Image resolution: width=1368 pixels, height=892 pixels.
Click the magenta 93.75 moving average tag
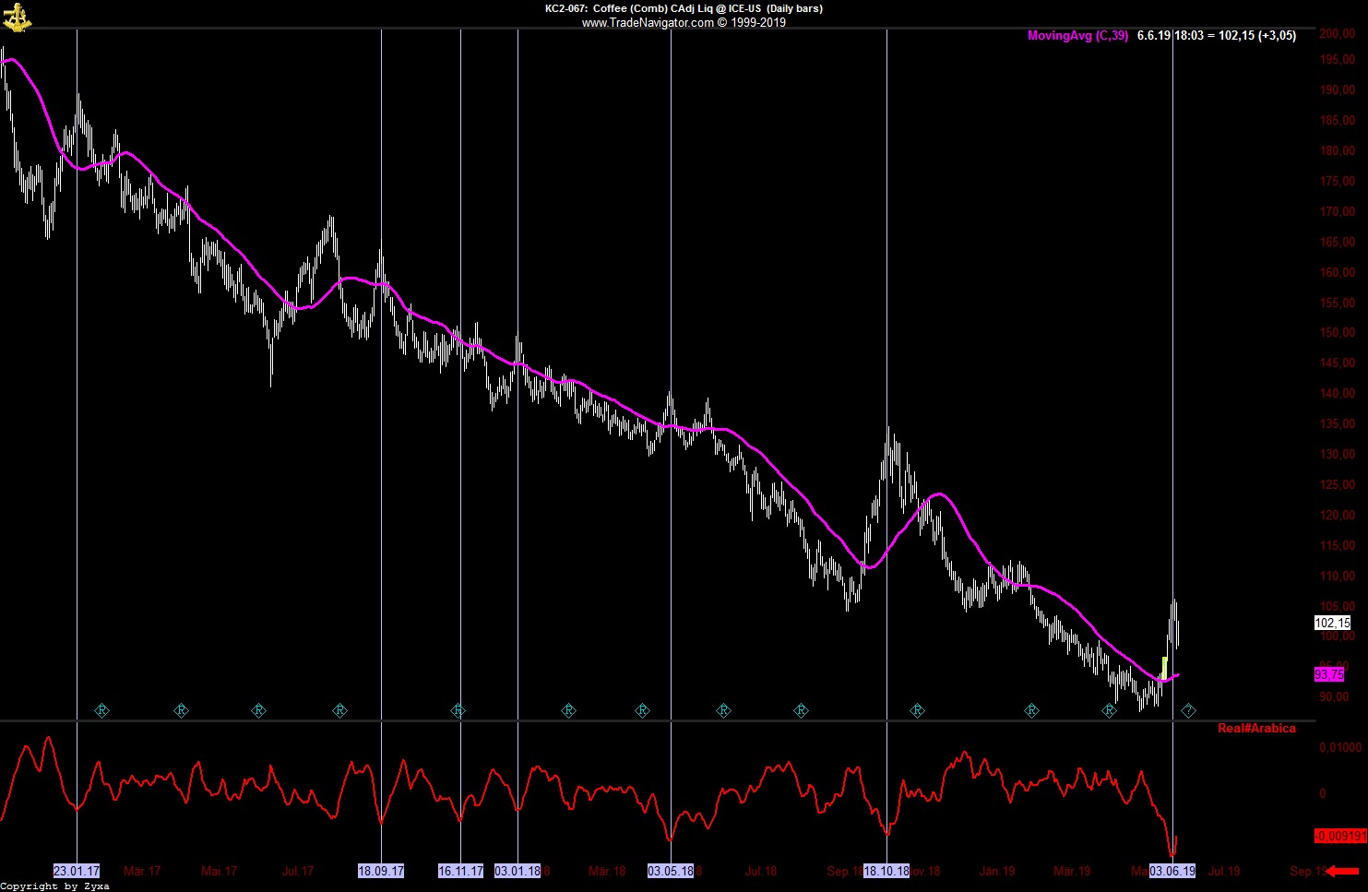coord(1329,675)
